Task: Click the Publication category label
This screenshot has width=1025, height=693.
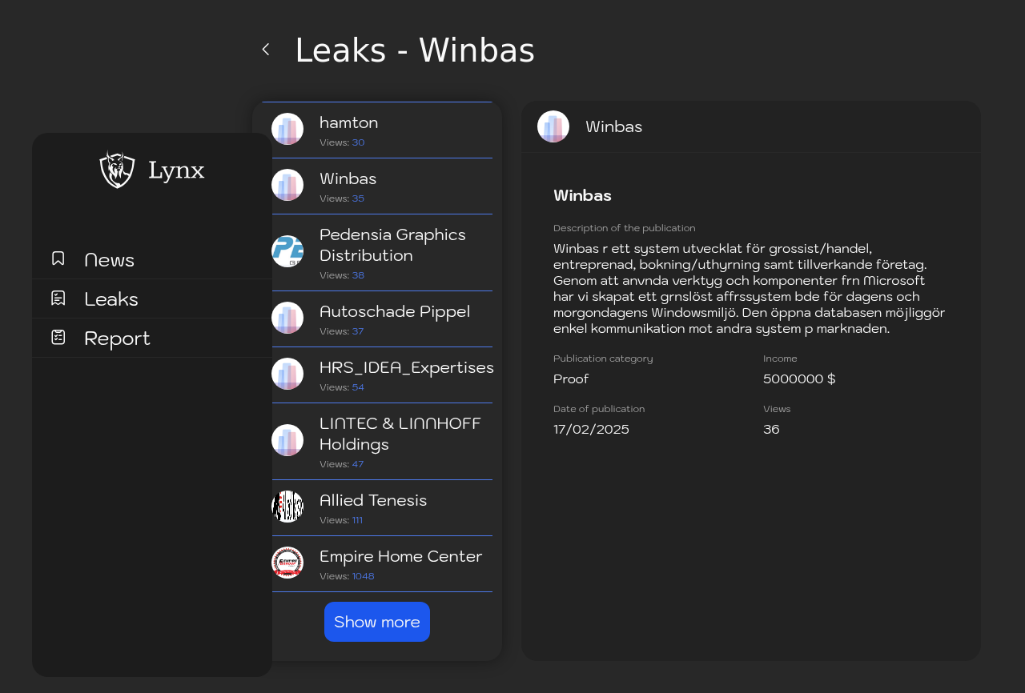Action: (603, 359)
